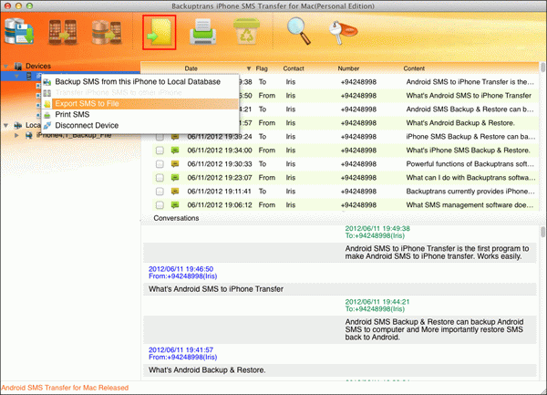
Task: Click conversation timestamp 2012/06/11 19:41:57
Action: tap(181, 350)
